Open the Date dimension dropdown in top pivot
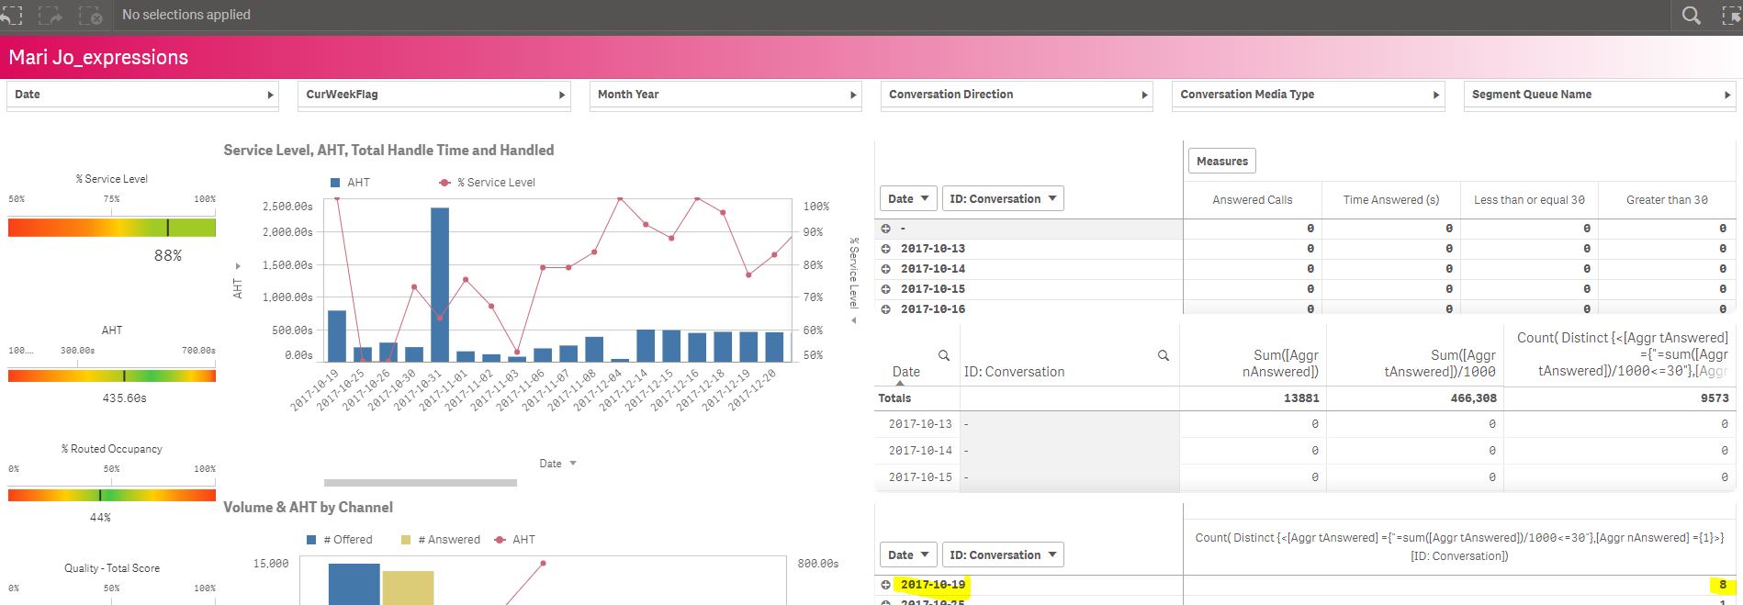1743x605 pixels. point(909,199)
